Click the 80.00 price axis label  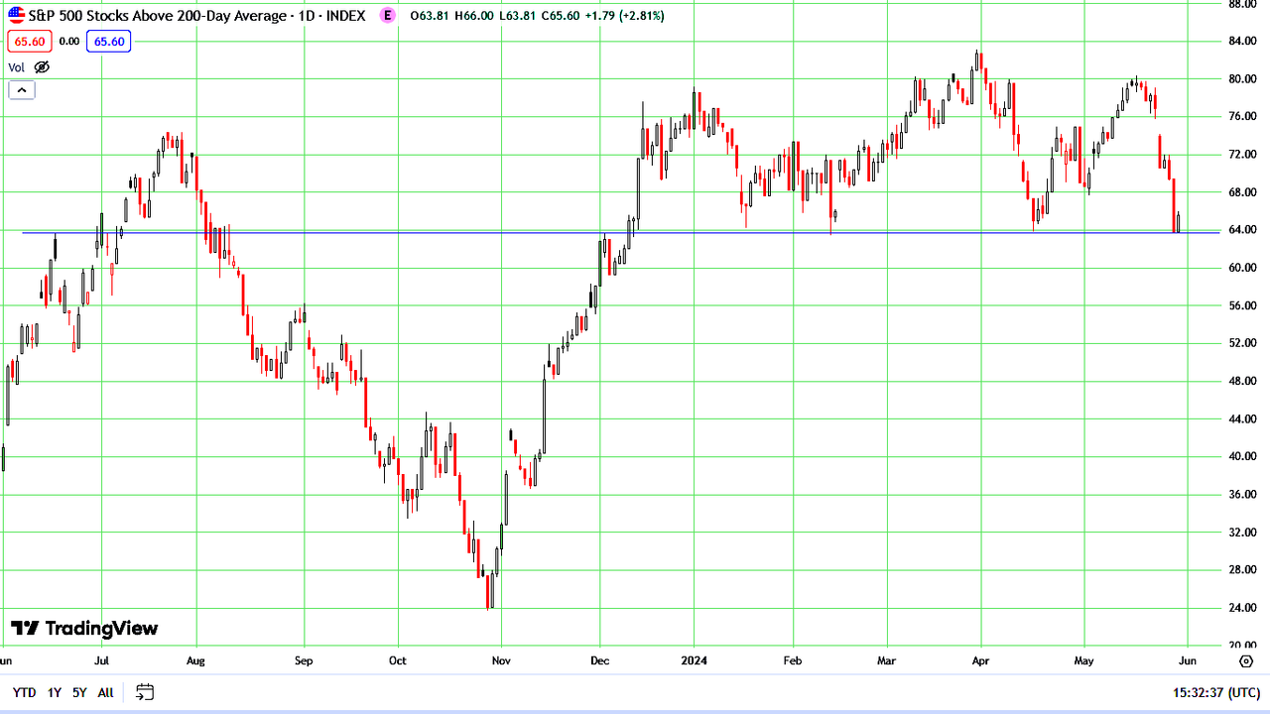tap(1242, 79)
